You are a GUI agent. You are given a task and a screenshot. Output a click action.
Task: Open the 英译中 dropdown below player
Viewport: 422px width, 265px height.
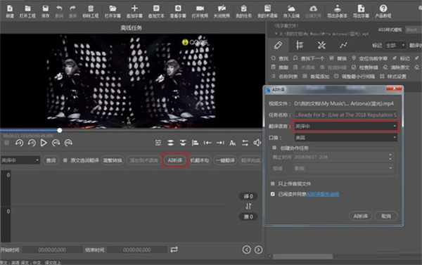20,160
